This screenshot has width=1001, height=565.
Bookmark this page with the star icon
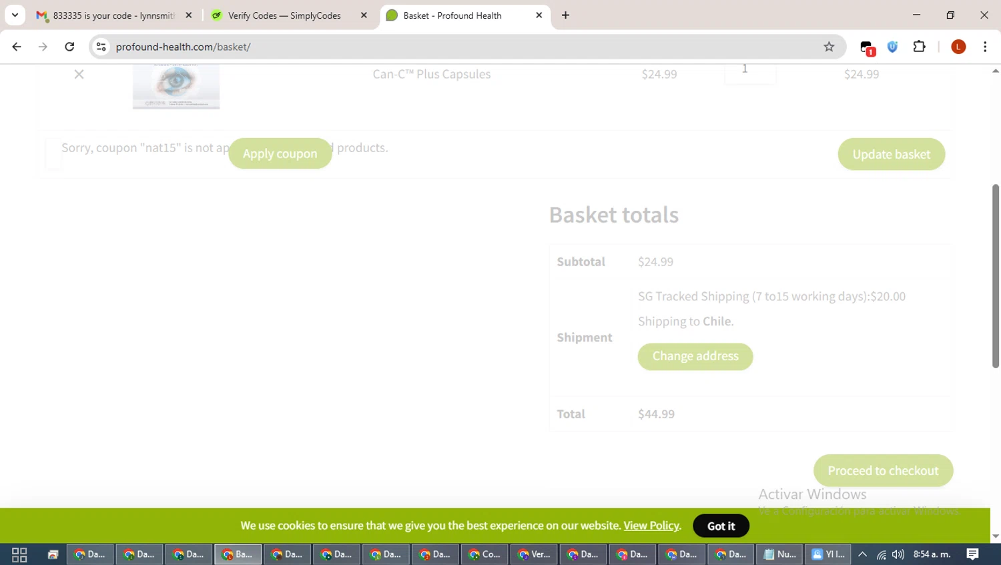[x=829, y=47]
